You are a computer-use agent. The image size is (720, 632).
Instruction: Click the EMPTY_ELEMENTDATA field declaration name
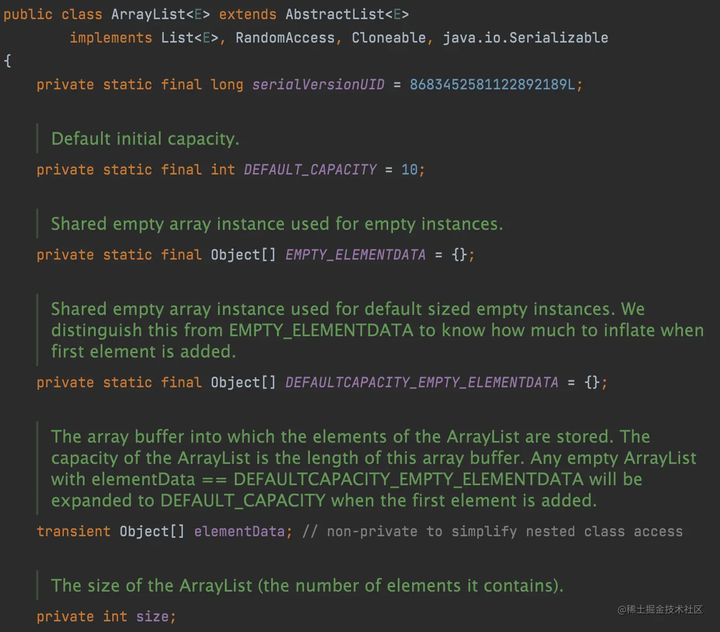(x=355, y=255)
